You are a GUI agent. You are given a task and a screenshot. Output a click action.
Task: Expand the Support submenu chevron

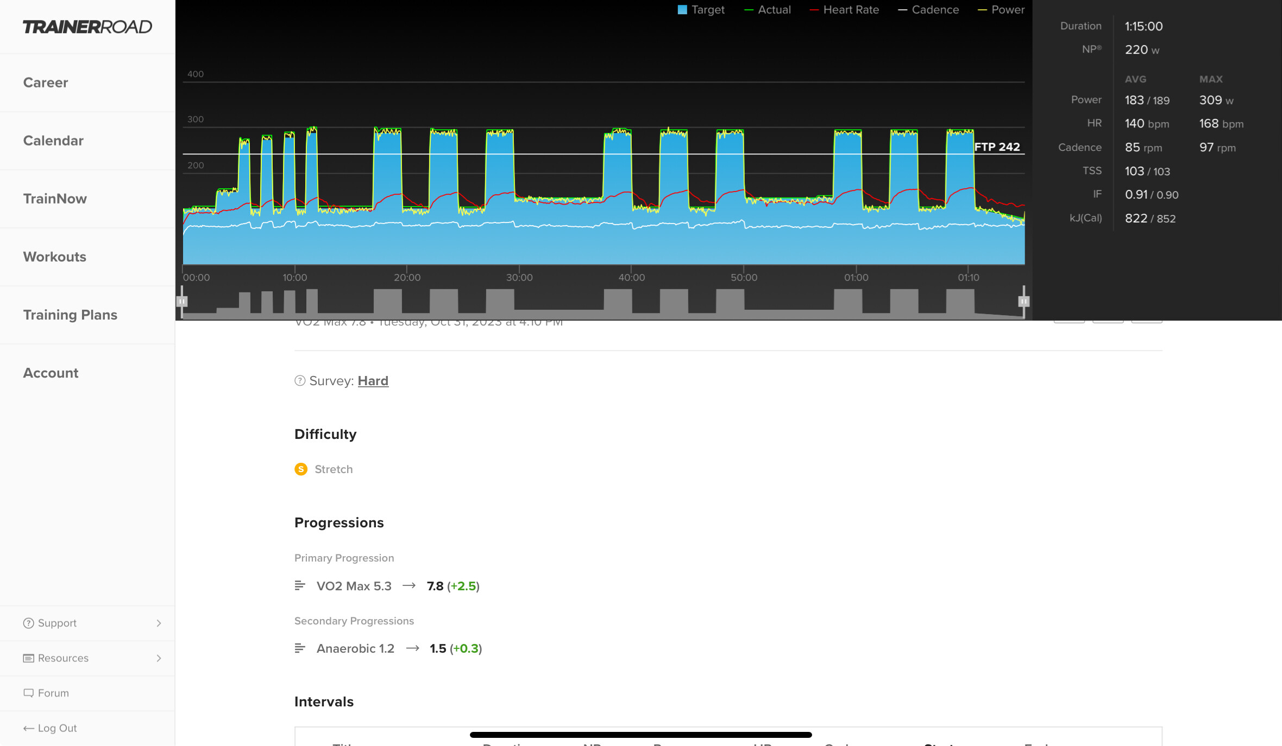tap(159, 623)
